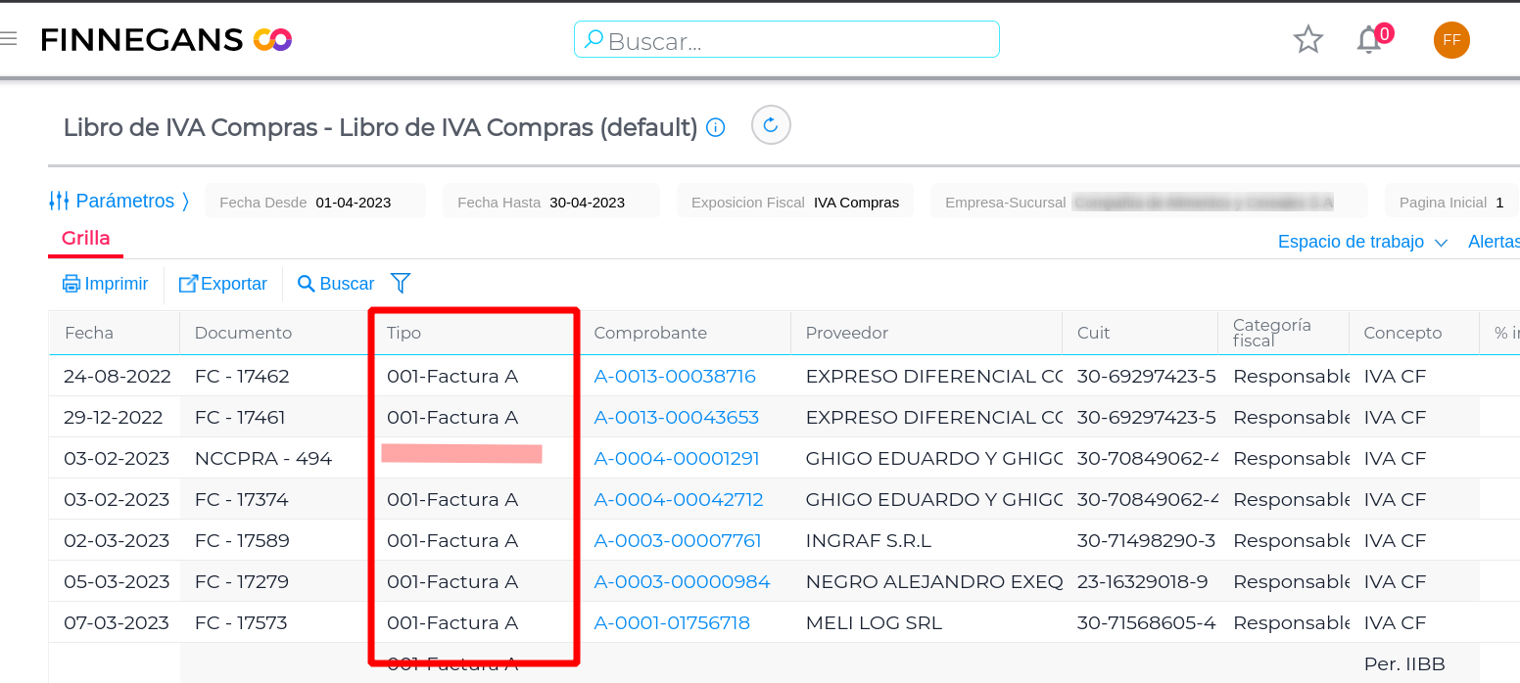Open the Alertas tab

pyautogui.click(x=1494, y=242)
